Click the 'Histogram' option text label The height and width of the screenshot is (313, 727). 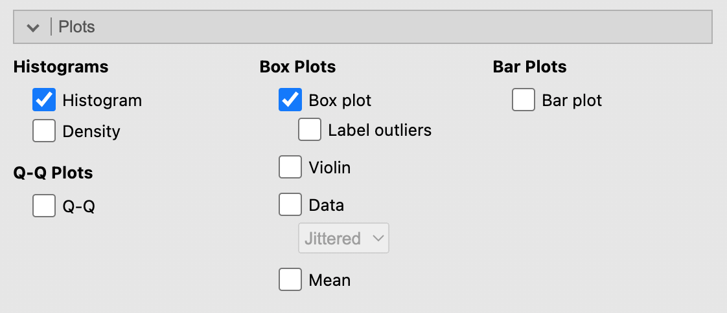coord(102,101)
